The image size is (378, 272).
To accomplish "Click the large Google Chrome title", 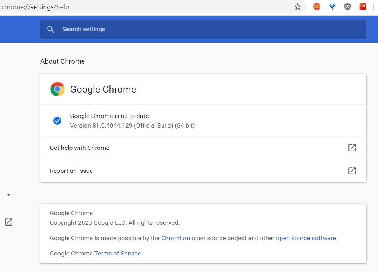I will point(103,89).
